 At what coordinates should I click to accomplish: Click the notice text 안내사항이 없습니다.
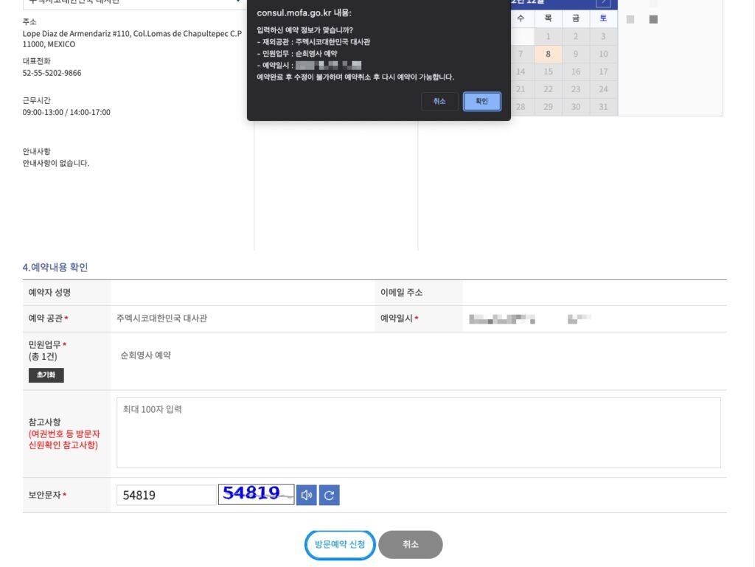pyautogui.click(x=56, y=163)
